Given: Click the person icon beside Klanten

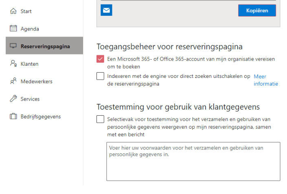Looking at the screenshot, I should [13, 64].
